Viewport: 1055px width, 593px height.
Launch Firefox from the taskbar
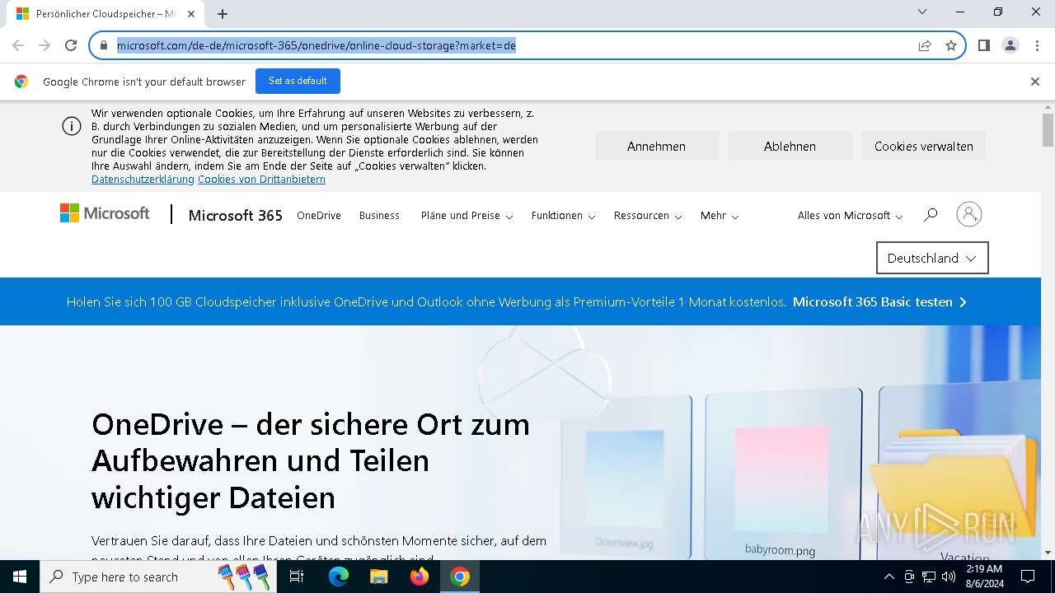[420, 577]
